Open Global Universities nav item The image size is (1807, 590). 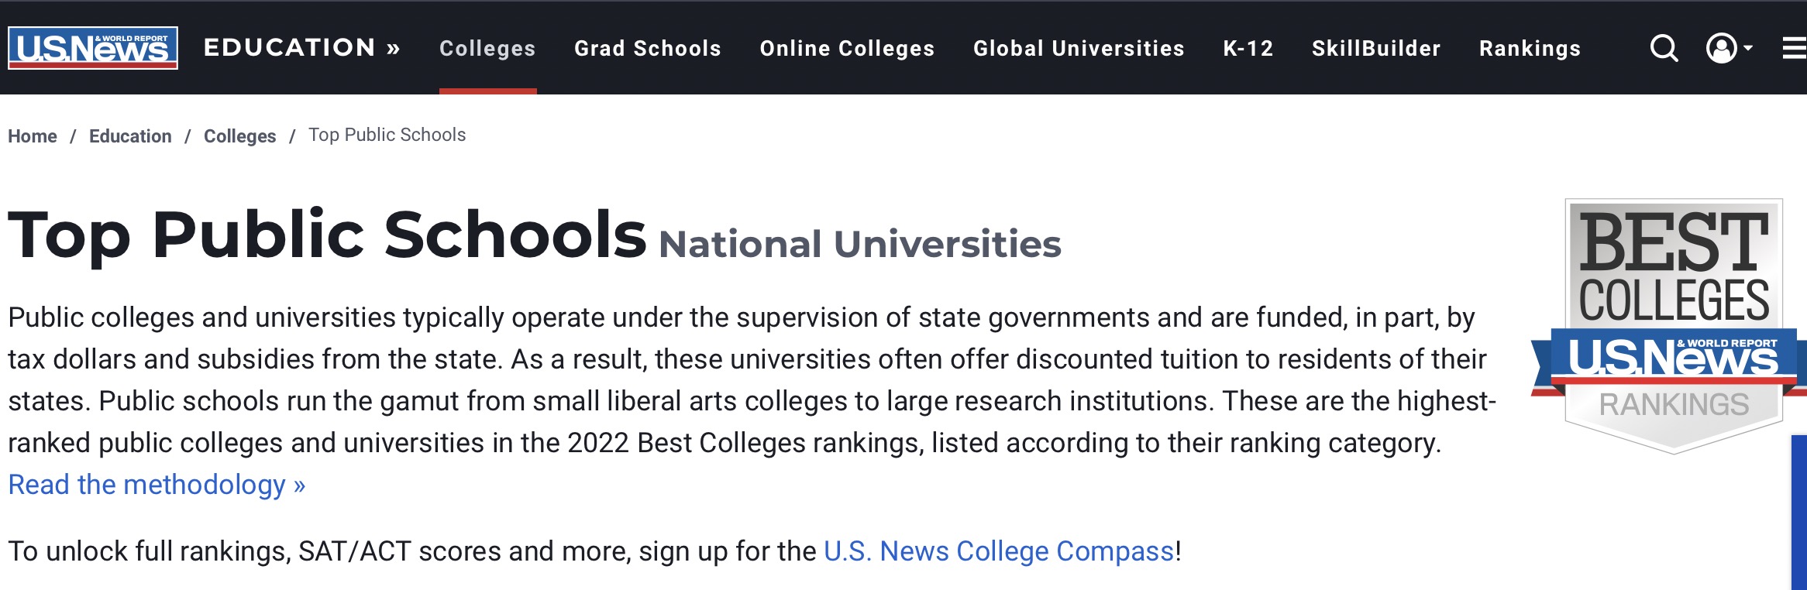(x=1079, y=48)
